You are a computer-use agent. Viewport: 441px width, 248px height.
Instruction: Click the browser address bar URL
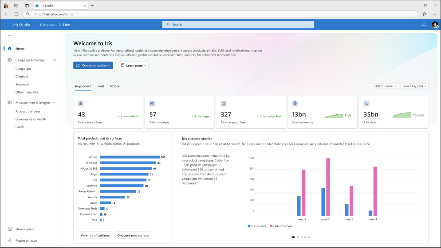click(53, 14)
